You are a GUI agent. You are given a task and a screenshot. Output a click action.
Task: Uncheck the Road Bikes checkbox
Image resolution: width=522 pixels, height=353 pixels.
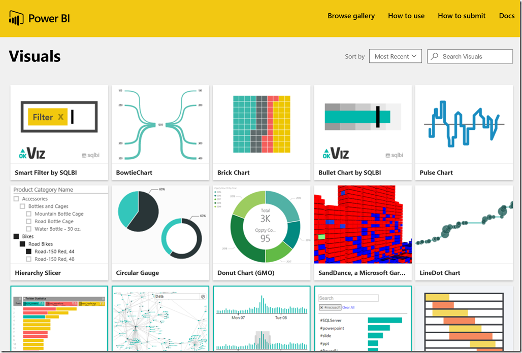(x=22, y=244)
